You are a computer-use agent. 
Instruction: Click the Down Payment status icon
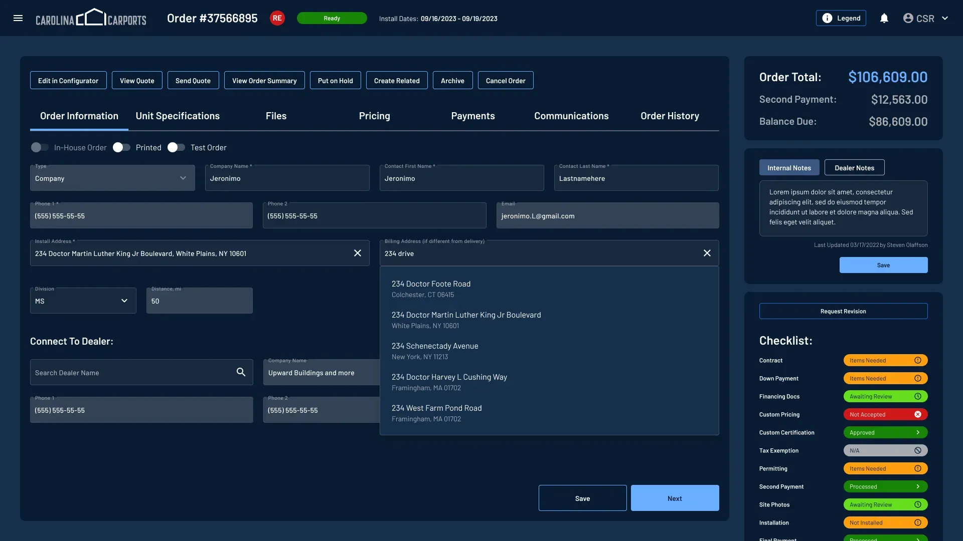point(918,378)
